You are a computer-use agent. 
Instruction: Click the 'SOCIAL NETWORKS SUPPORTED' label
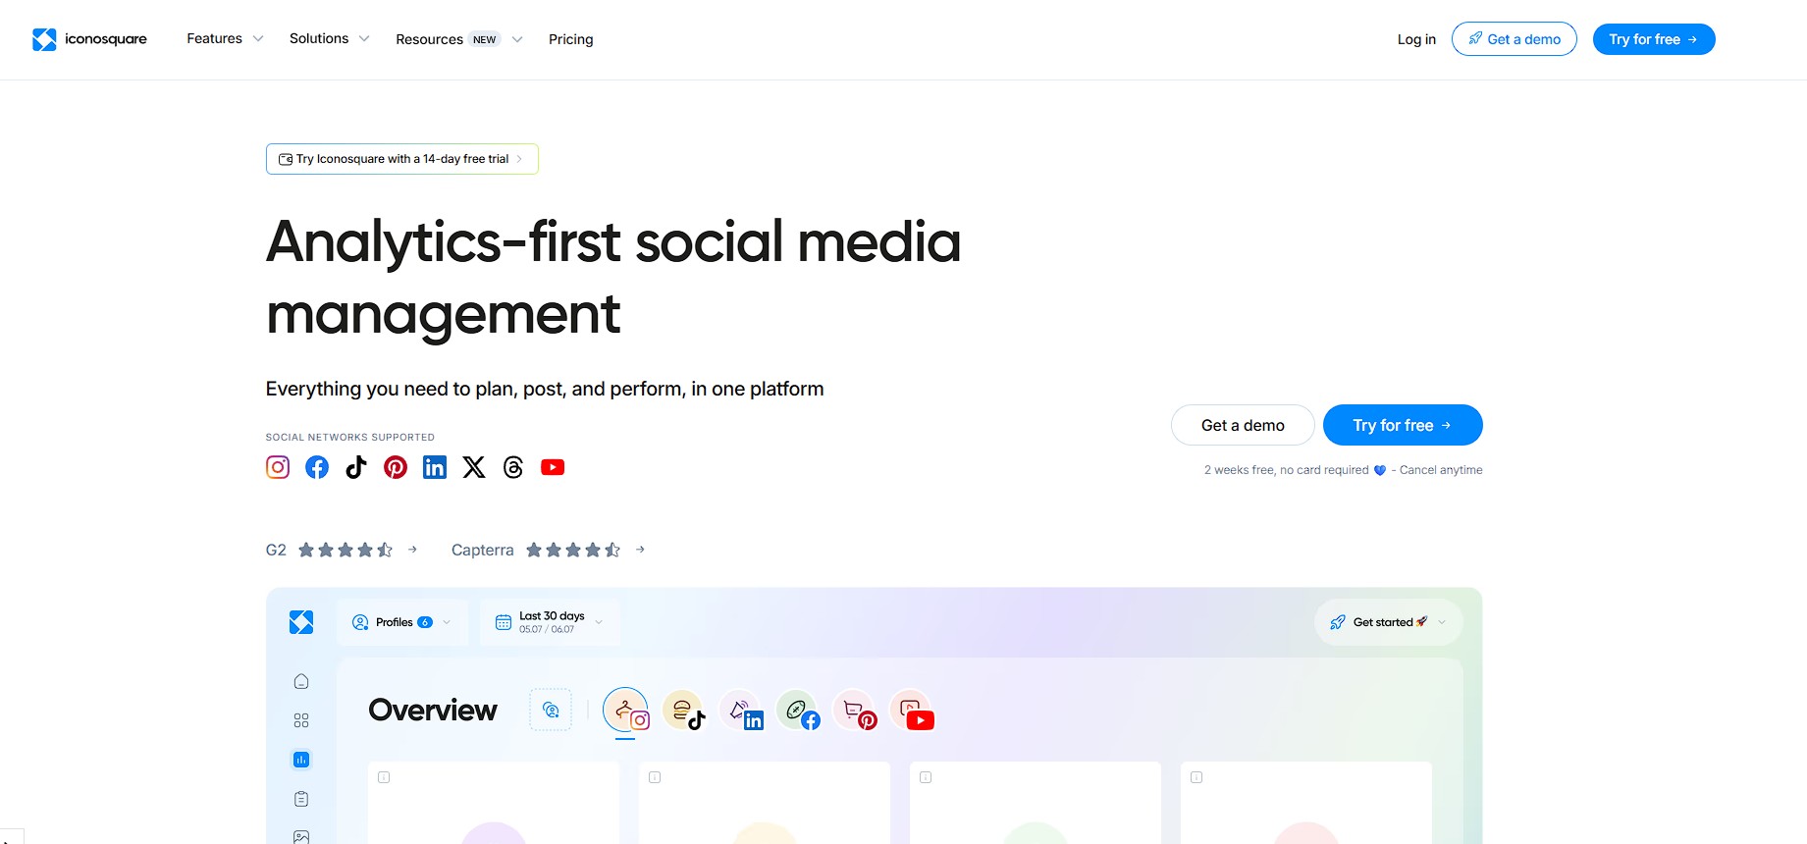point(349,438)
